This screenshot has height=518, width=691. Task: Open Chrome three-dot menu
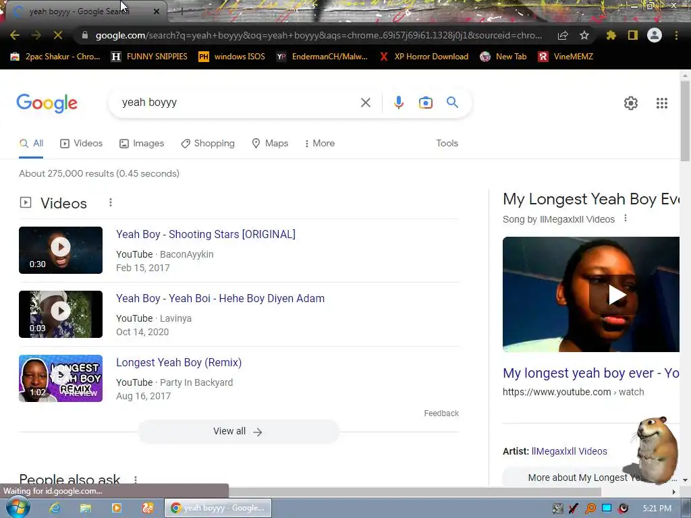coord(676,35)
